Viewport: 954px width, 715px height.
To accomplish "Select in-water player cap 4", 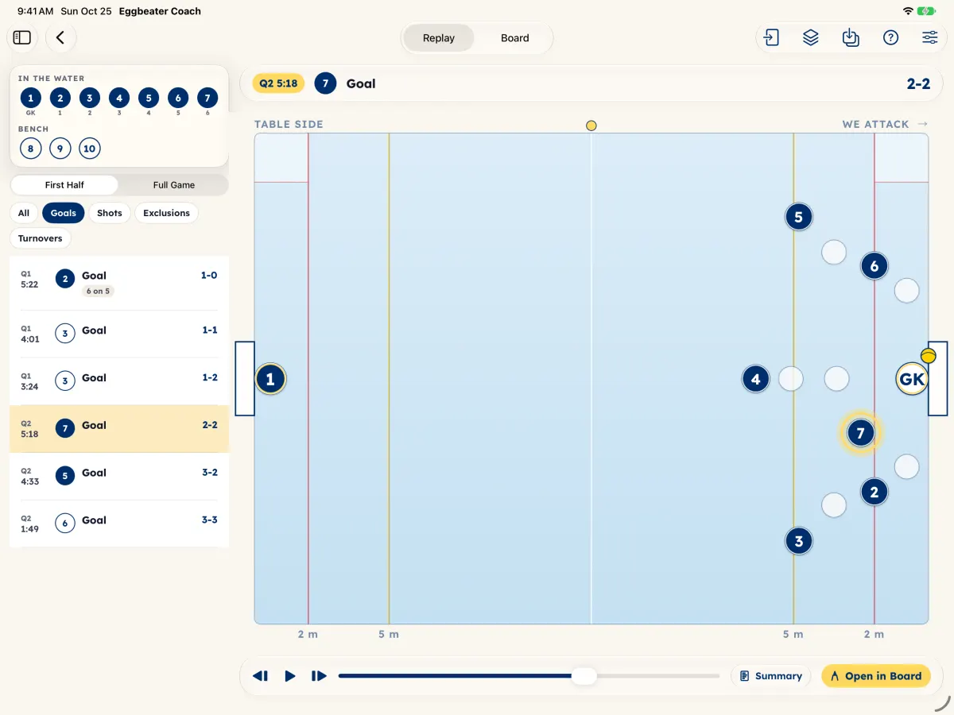I will 118,99.
